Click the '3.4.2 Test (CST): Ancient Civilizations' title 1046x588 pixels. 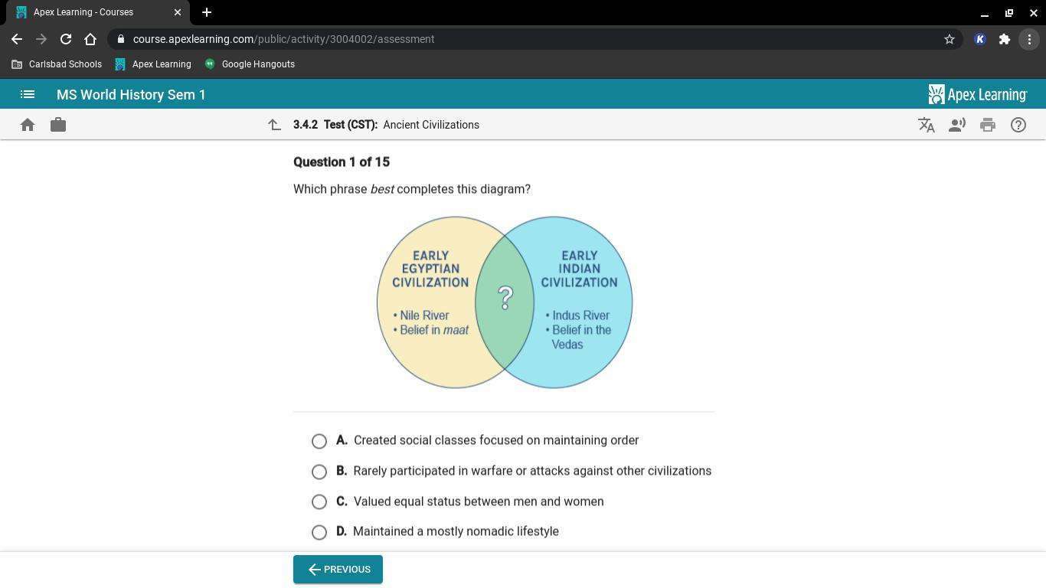click(x=386, y=125)
